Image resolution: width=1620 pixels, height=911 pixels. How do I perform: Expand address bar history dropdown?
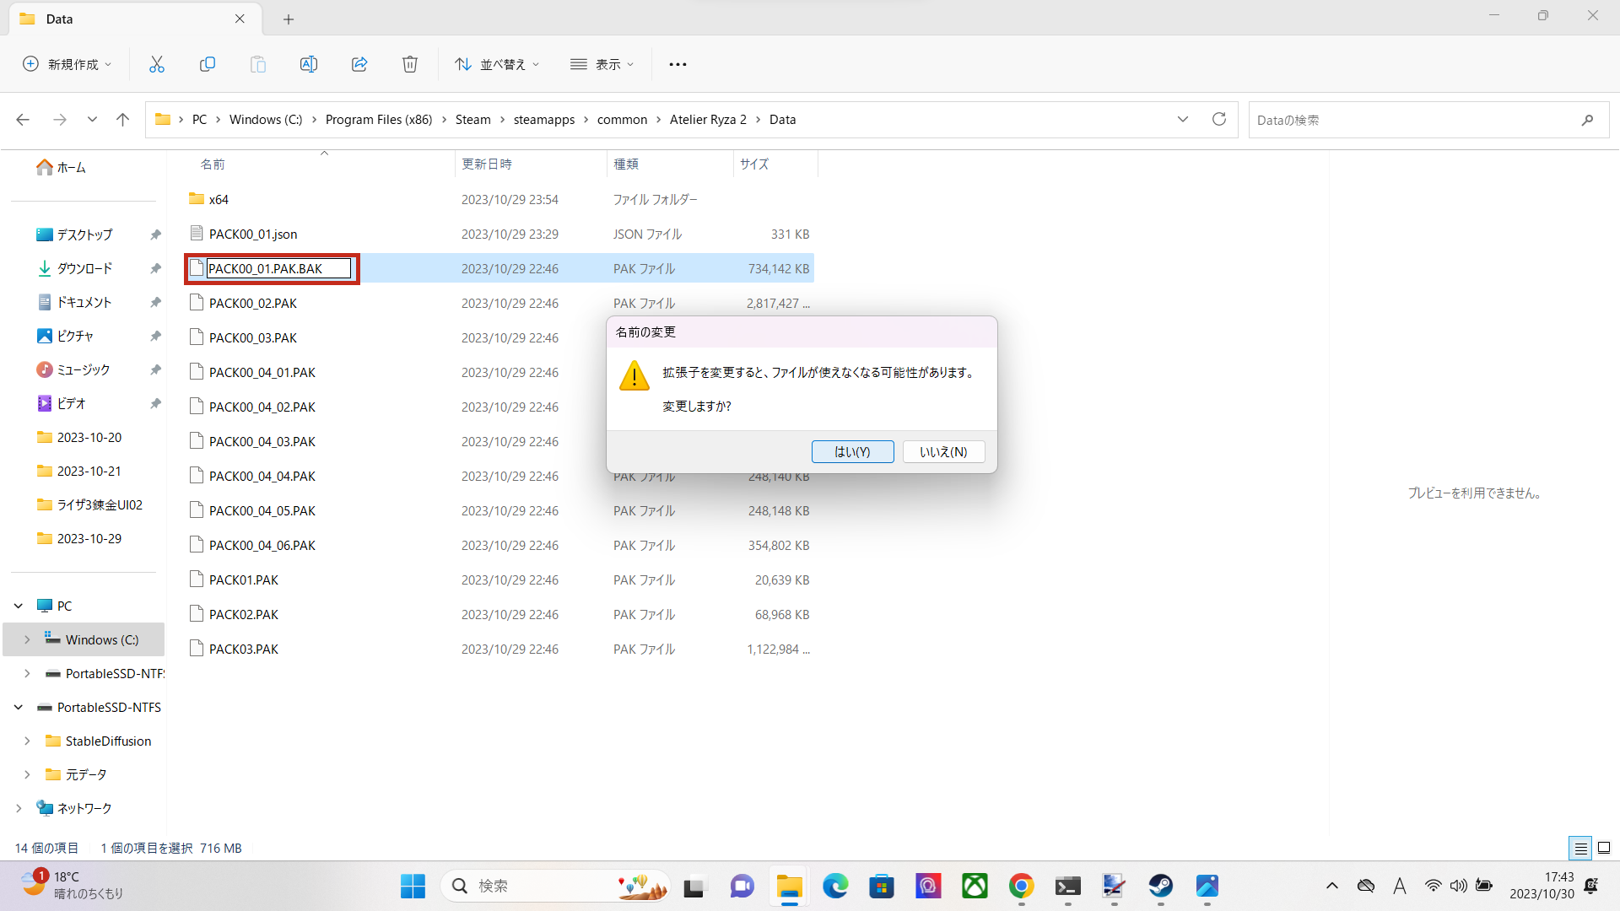(1183, 120)
